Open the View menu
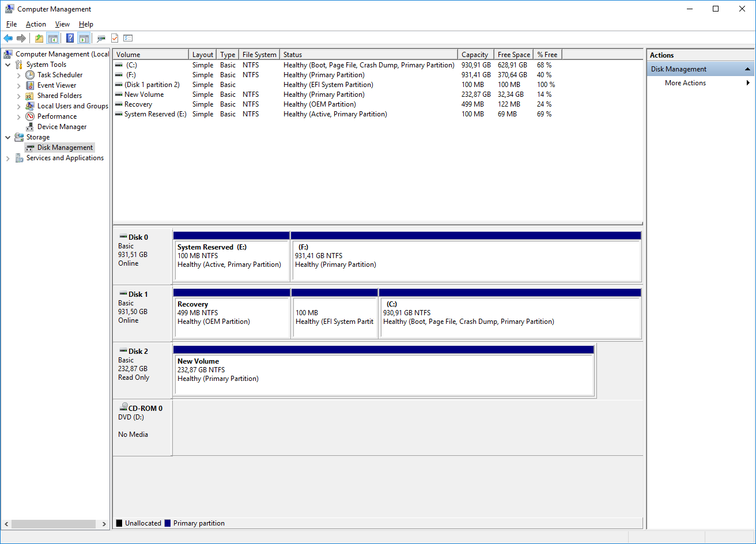 pyautogui.click(x=62, y=24)
